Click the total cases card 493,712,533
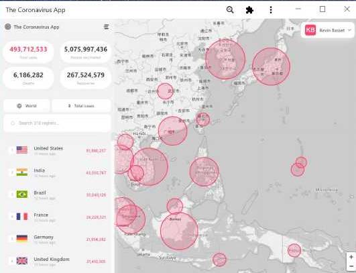The image size is (356, 273). [28, 52]
